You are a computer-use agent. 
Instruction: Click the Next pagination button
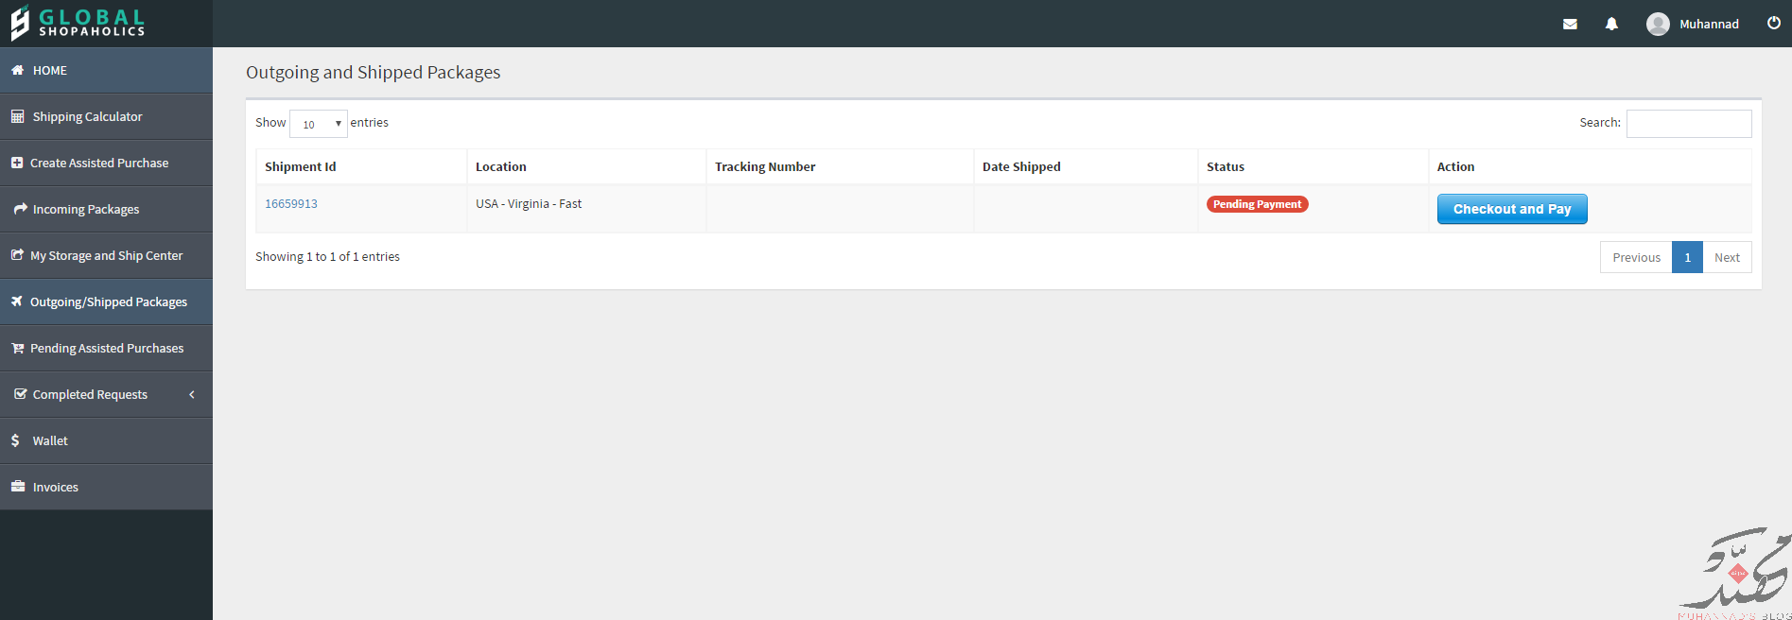[1727, 257]
